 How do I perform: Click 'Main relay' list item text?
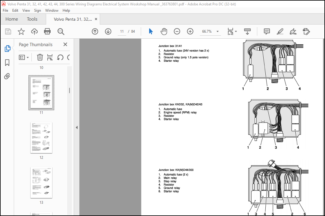point(170,178)
